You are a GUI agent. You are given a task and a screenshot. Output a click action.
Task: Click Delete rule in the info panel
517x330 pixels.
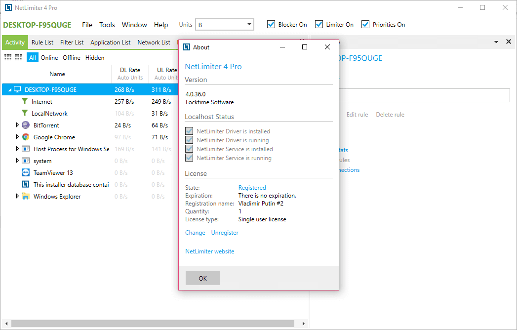click(x=390, y=115)
